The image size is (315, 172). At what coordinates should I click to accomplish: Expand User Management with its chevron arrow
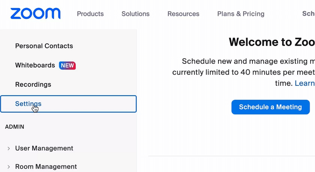[x=9, y=148]
